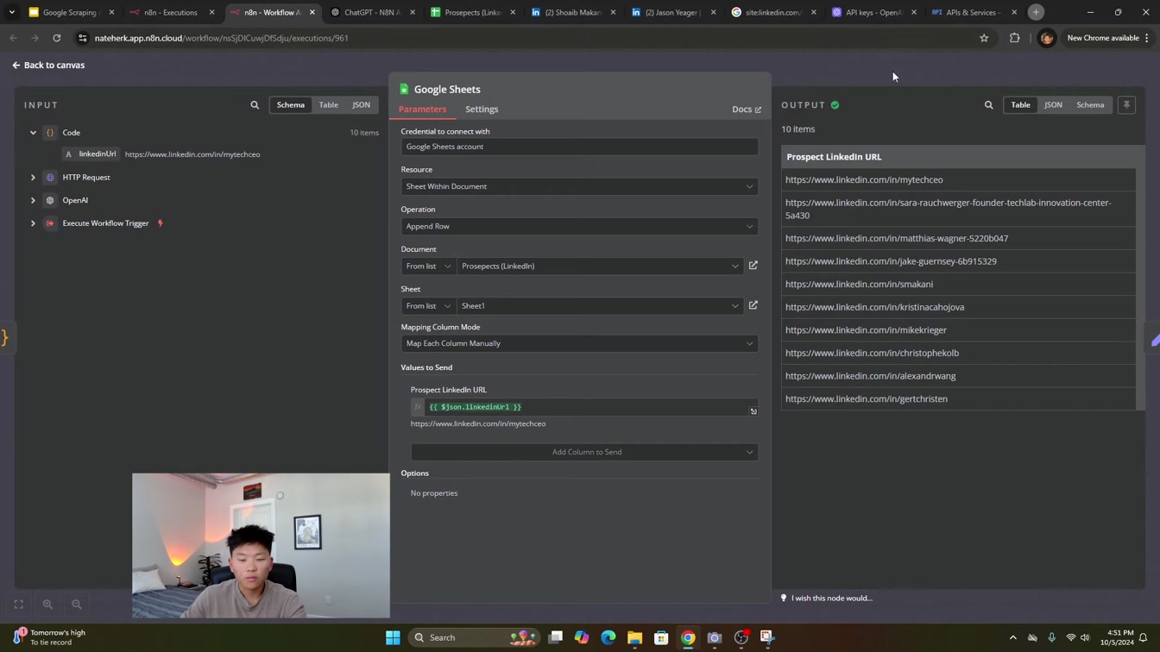Zoom in on the canvas

47,605
